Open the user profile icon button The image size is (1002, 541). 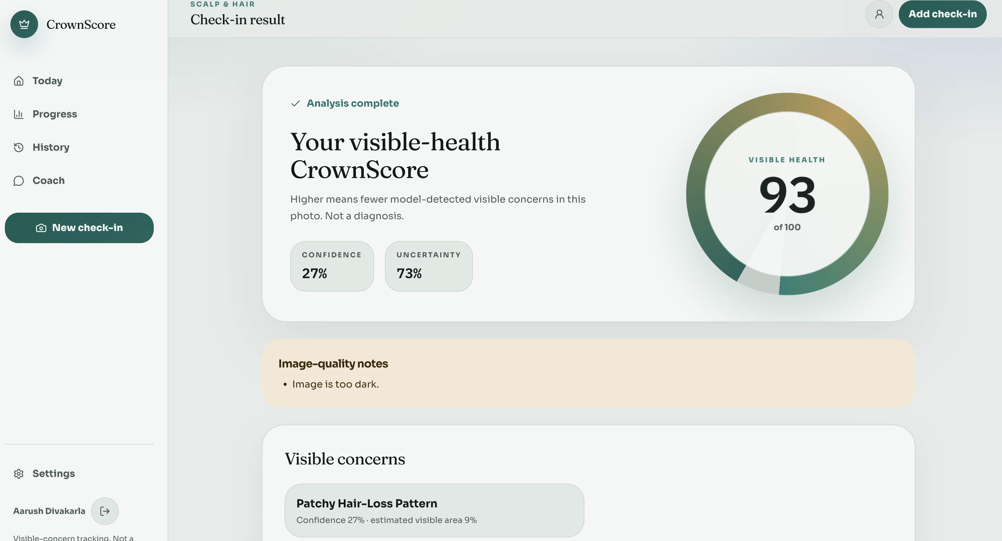click(879, 14)
